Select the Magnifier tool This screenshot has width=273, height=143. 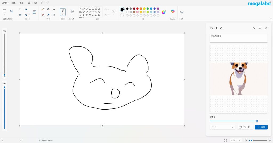54,15
